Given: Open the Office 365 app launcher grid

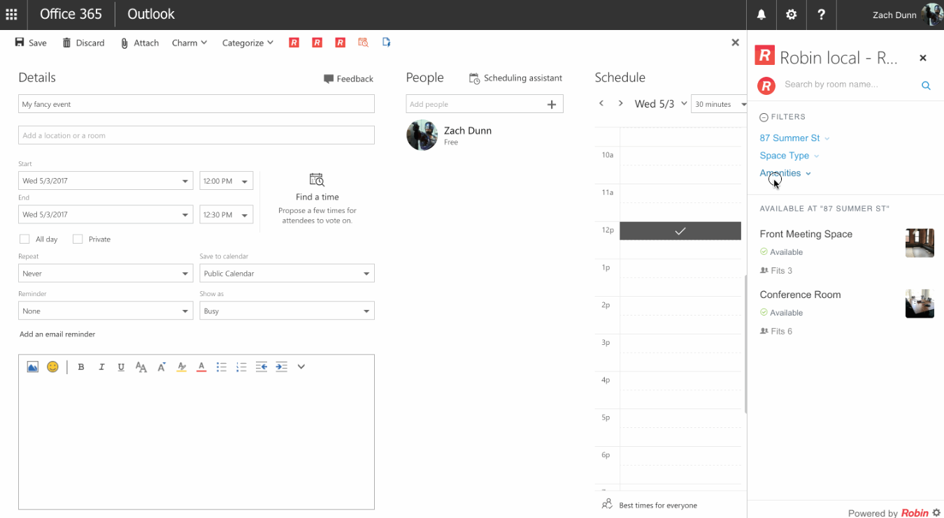Looking at the screenshot, I should click(11, 15).
